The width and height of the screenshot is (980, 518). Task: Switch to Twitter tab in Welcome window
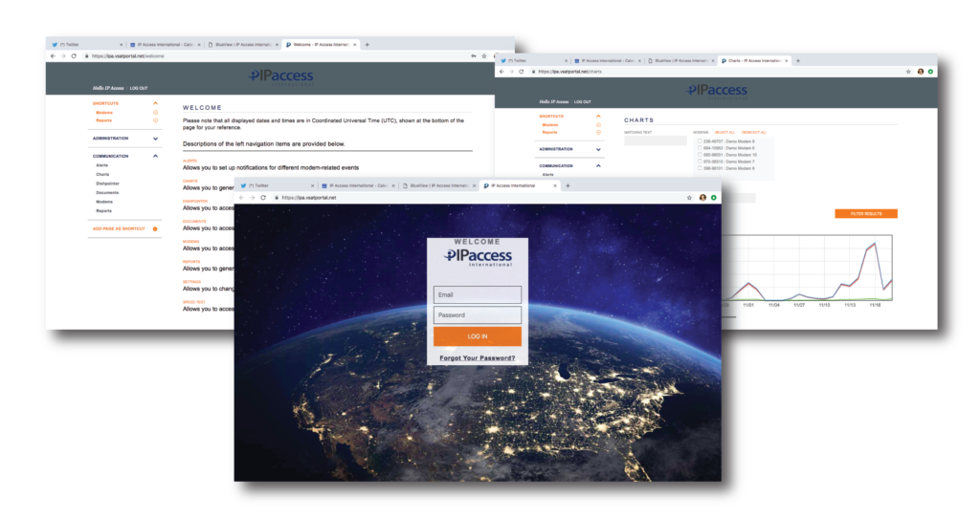[x=86, y=44]
